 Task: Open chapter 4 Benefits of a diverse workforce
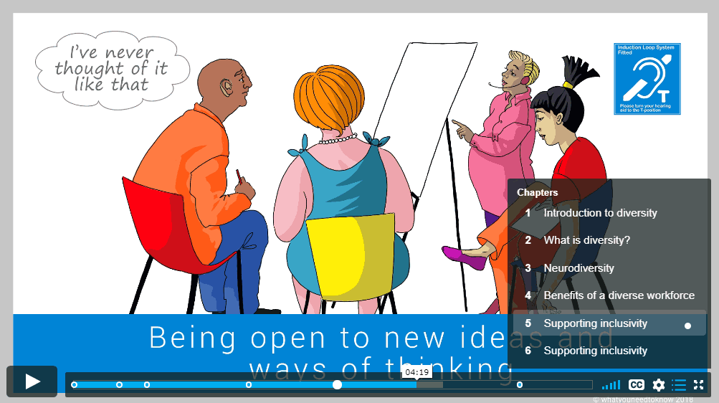(619, 295)
